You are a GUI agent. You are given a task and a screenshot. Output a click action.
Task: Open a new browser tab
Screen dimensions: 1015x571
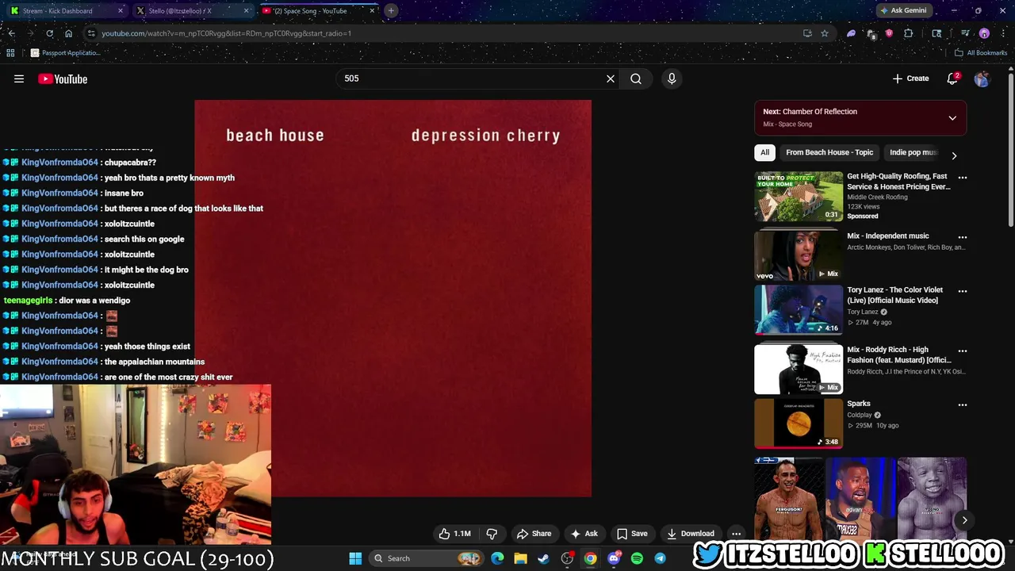(x=391, y=10)
